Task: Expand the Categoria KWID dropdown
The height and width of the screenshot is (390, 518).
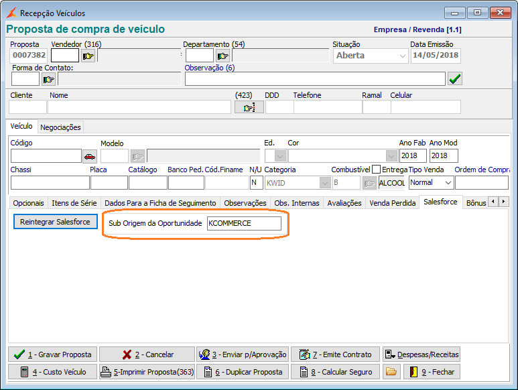Action: click(325, 183)
